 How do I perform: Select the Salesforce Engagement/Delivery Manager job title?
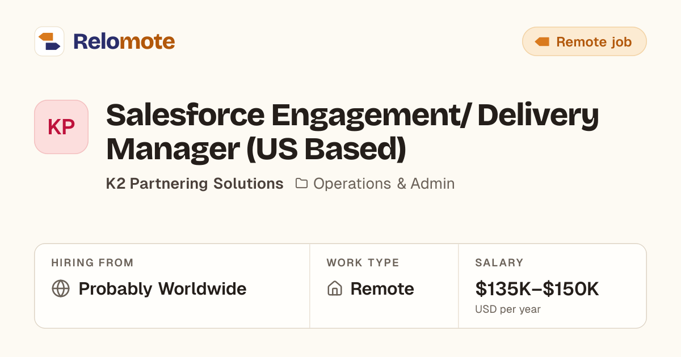352,132
